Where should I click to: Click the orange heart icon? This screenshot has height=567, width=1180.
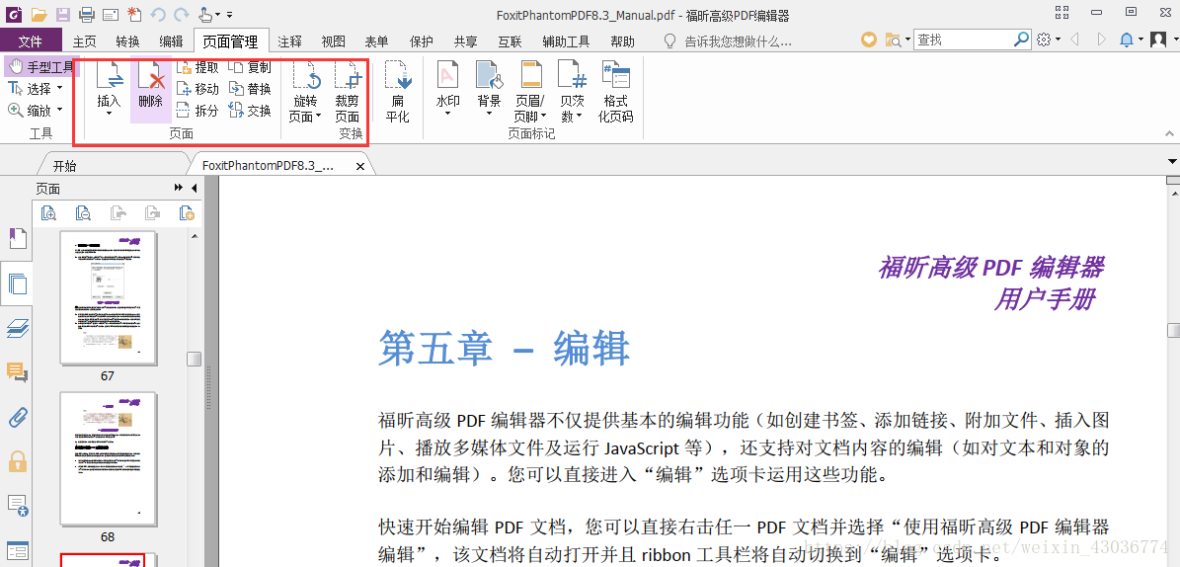(x=869, y=40)
